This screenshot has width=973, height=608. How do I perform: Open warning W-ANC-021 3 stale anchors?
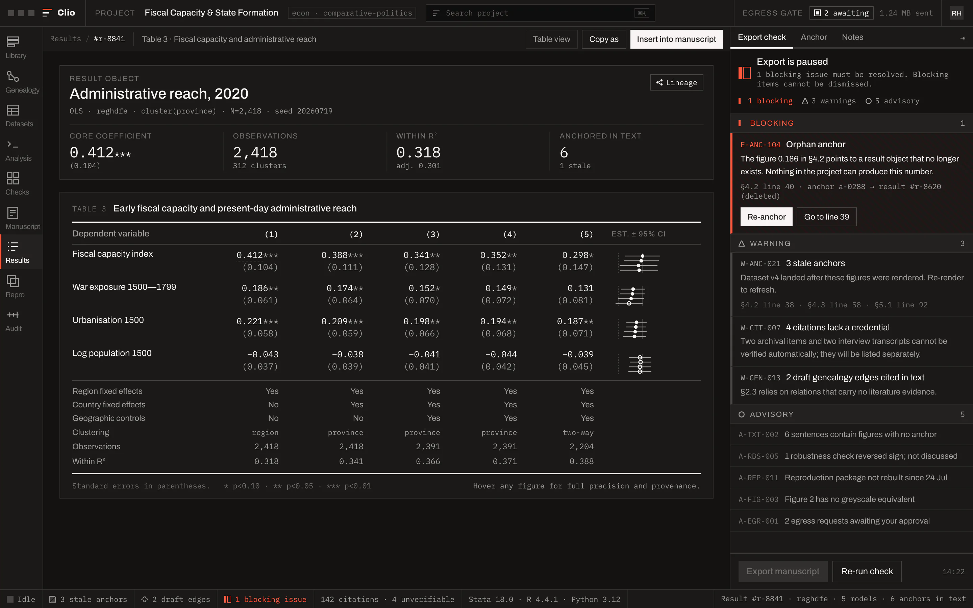(x=852, y=284)
